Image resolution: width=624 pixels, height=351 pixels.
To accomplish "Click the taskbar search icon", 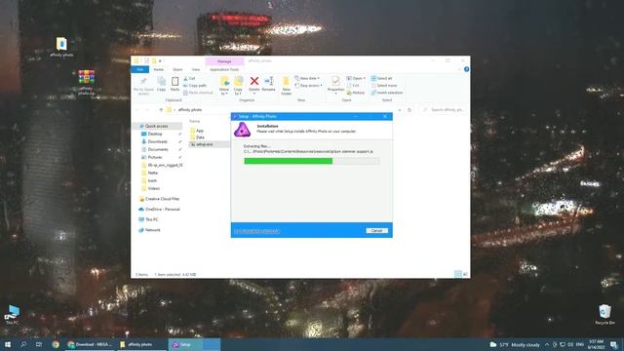I will tap(23, 344).
